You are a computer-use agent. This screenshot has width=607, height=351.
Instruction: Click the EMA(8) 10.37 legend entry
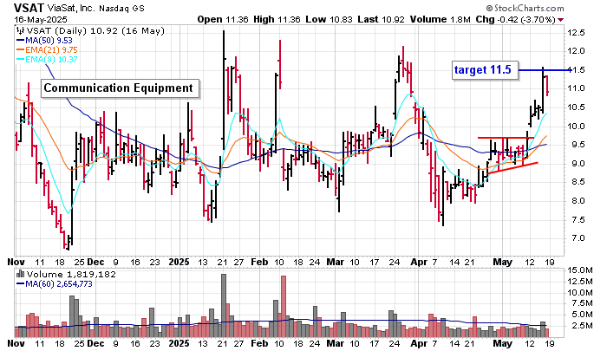[x=47, y=60]
